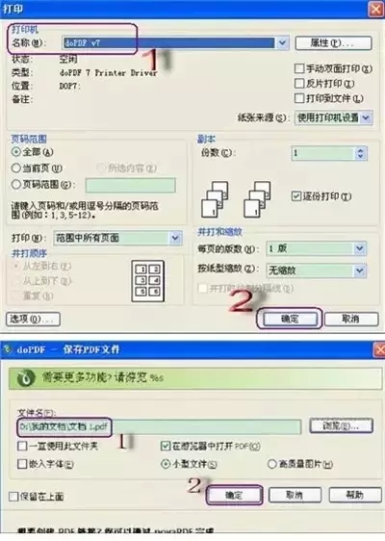Click the page range input field
The image size is (385, 541).
coord(130,185)
